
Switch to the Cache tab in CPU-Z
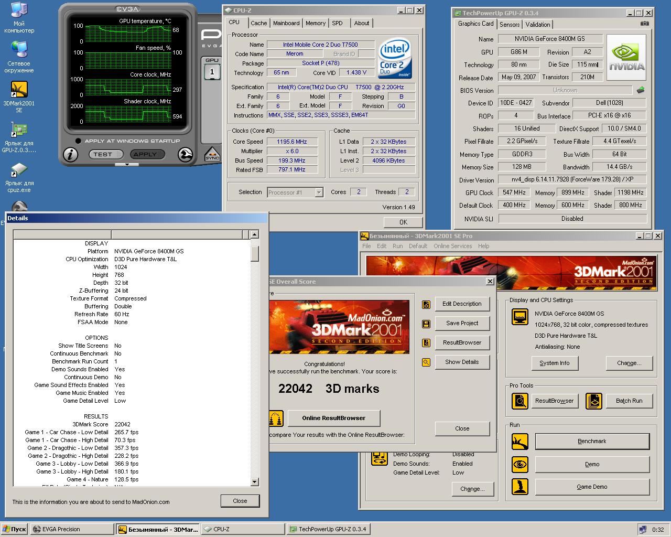(x=258, y=23)
